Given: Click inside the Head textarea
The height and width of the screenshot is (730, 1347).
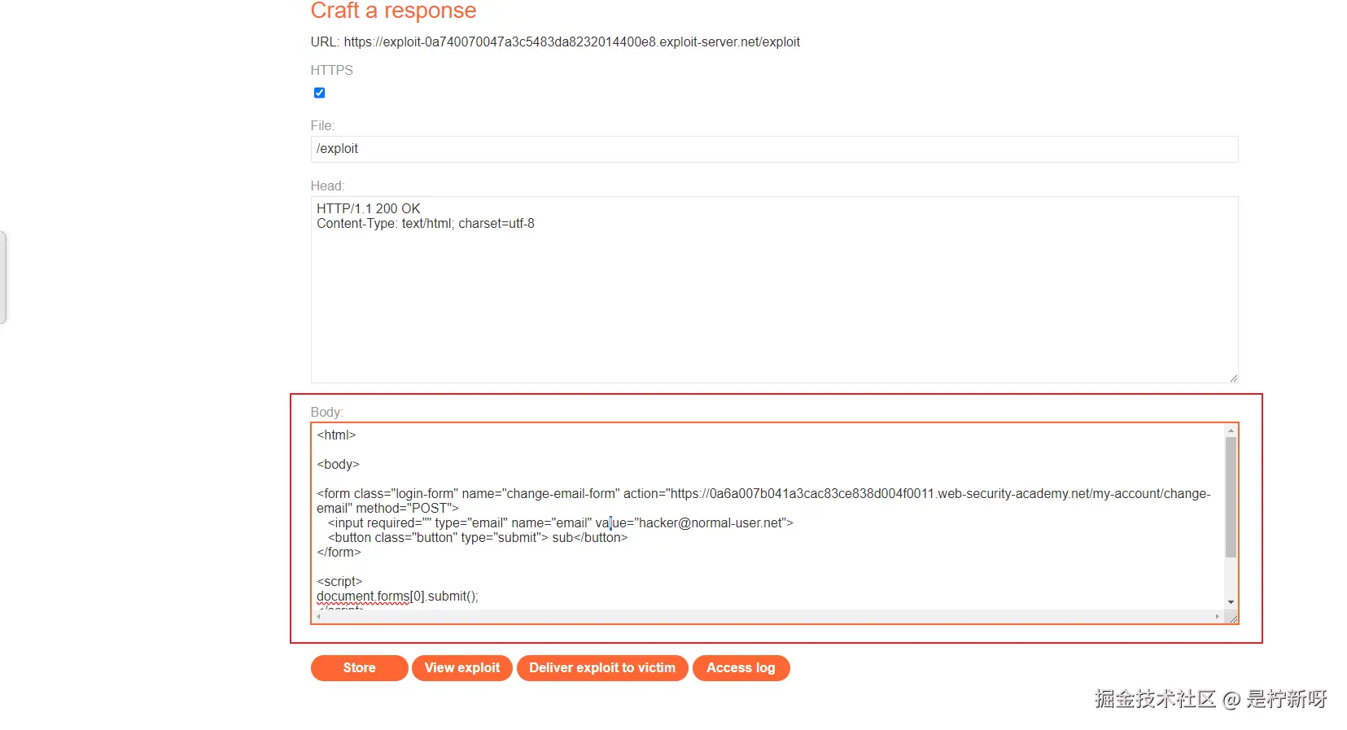Looking at the screenshot, I should 774,290.
